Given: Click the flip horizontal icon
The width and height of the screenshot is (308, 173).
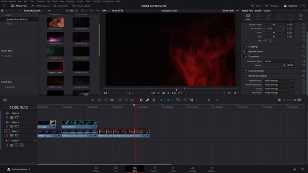Looking at the screenshot, I should [x=265, y=40].
